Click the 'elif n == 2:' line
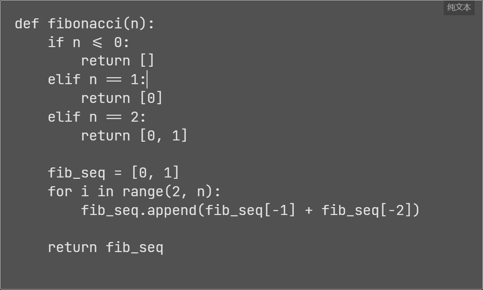The width and height of the screenshot is (483, 290). coord(97,117)
